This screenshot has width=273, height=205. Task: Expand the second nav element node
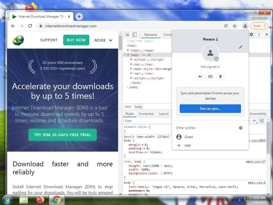[131, 73]
